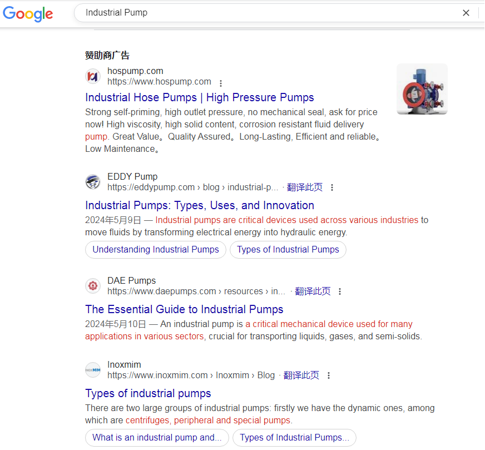The image size is (485, 450).
Task: Select What is an industrial pump and... chip
Action: [157, 438]
